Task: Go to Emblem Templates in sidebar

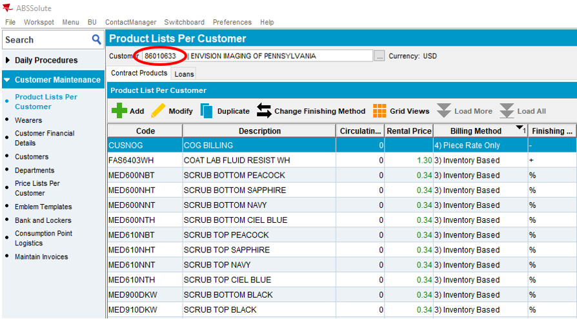Action: coord(43,207)
